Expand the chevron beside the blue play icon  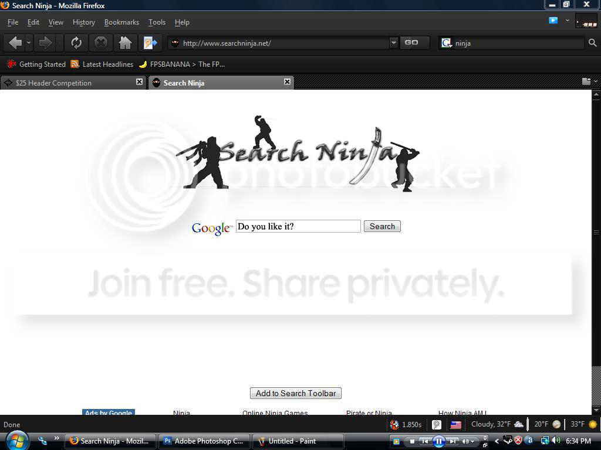tap(568, 21)
